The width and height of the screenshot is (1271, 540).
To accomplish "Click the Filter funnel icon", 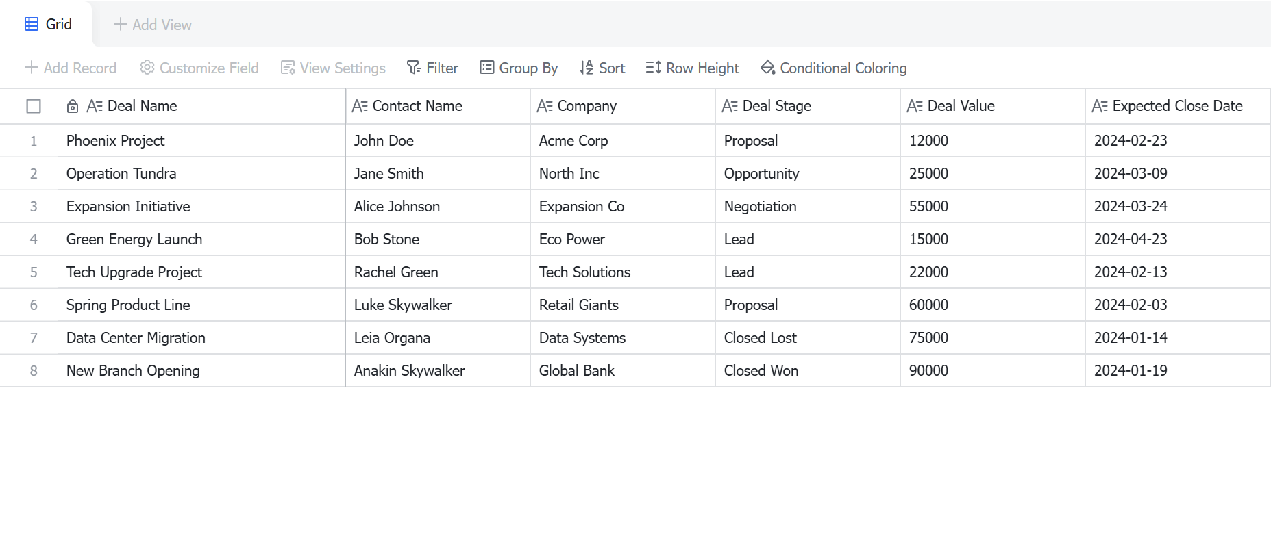I will [x=413, y=68].
